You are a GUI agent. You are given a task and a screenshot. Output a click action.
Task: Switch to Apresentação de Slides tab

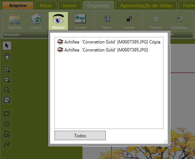(x=146, y=5)
